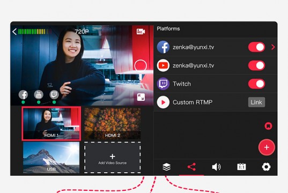
Task: Tap the Facebook status icon on preview
Action: point(23,95)
